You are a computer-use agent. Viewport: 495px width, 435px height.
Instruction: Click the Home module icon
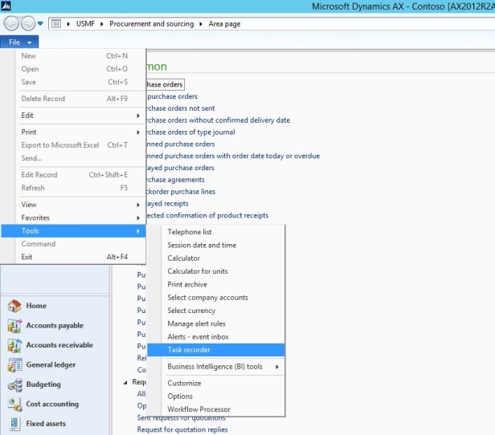pos(14,306)
